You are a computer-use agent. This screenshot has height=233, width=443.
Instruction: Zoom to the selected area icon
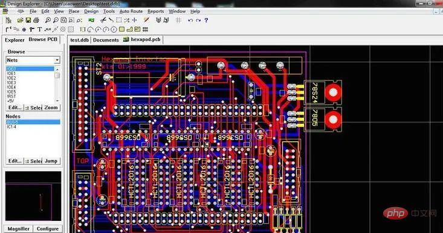pyautogui.click(x=71, y=20)
